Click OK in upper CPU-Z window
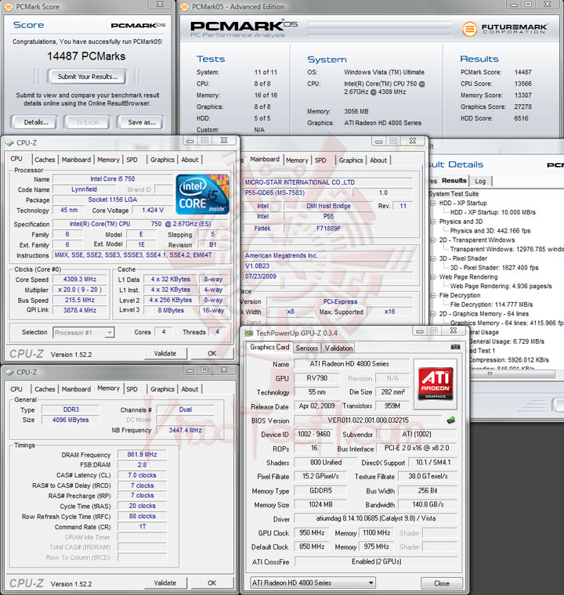Screen dimensions: 564x595 click(x=211, y=354)
